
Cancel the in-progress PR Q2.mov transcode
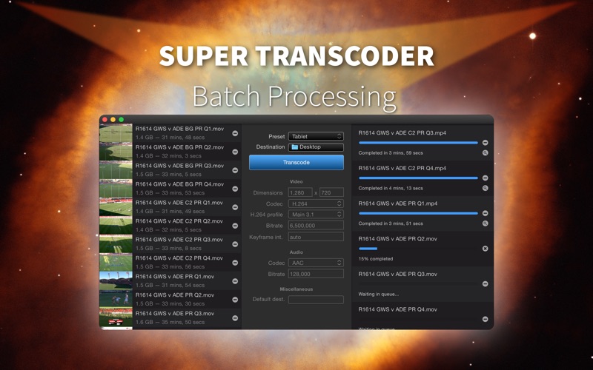pos(486,249)
